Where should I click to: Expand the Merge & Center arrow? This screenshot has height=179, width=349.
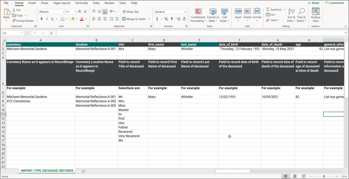pyautogui.click(x=149, y=19)
